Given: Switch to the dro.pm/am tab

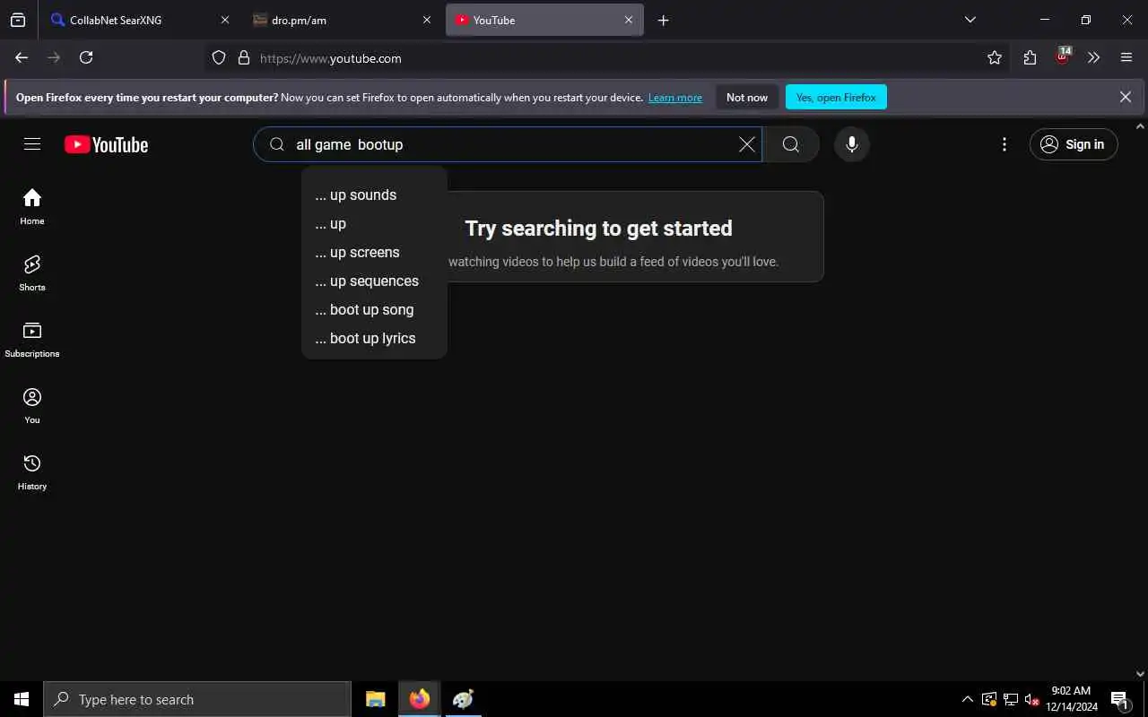Looking at the screenshot, I should coord(343,20).
